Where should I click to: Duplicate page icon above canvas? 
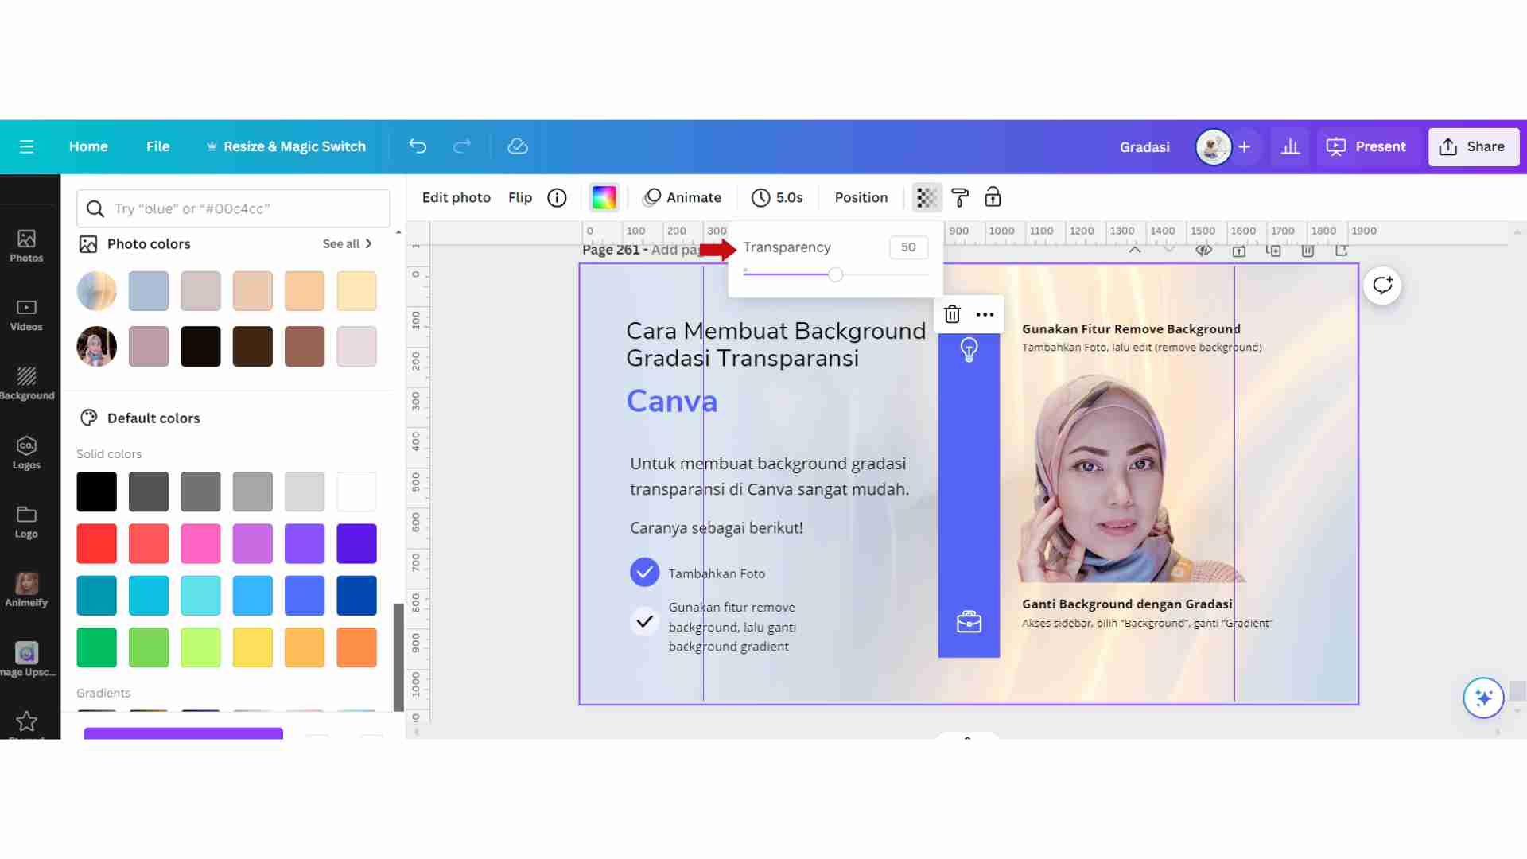[1273, 251]
